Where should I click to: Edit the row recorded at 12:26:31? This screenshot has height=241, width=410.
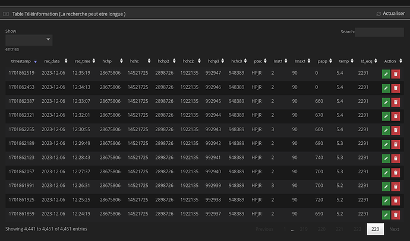[x=386, y=187]
